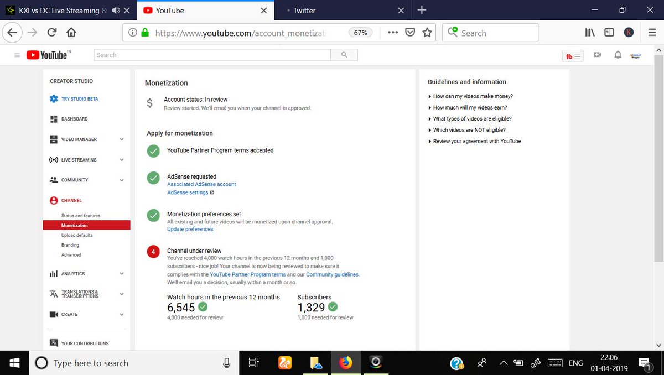Click Type here to search taskbar box
Screen dimensions: 664x375
(133, 363)
